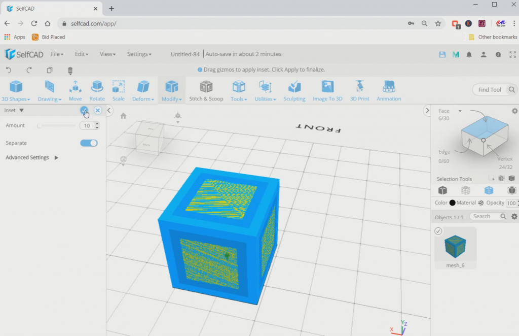Open the Stitch & Scoop tool
Image resolution: width=519 pixels, height=336 pixels.
[x=206, y=90]
